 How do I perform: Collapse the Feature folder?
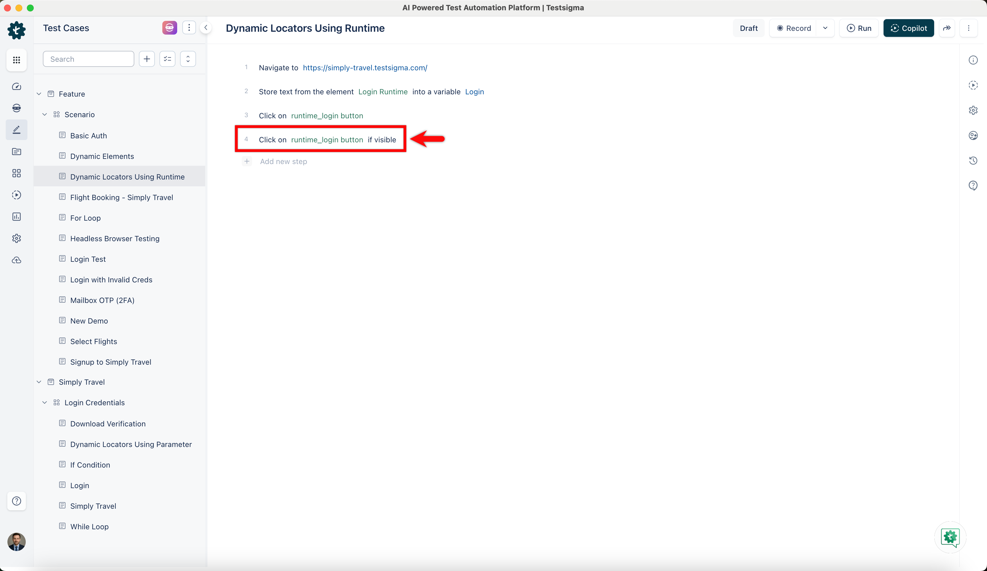39,94
